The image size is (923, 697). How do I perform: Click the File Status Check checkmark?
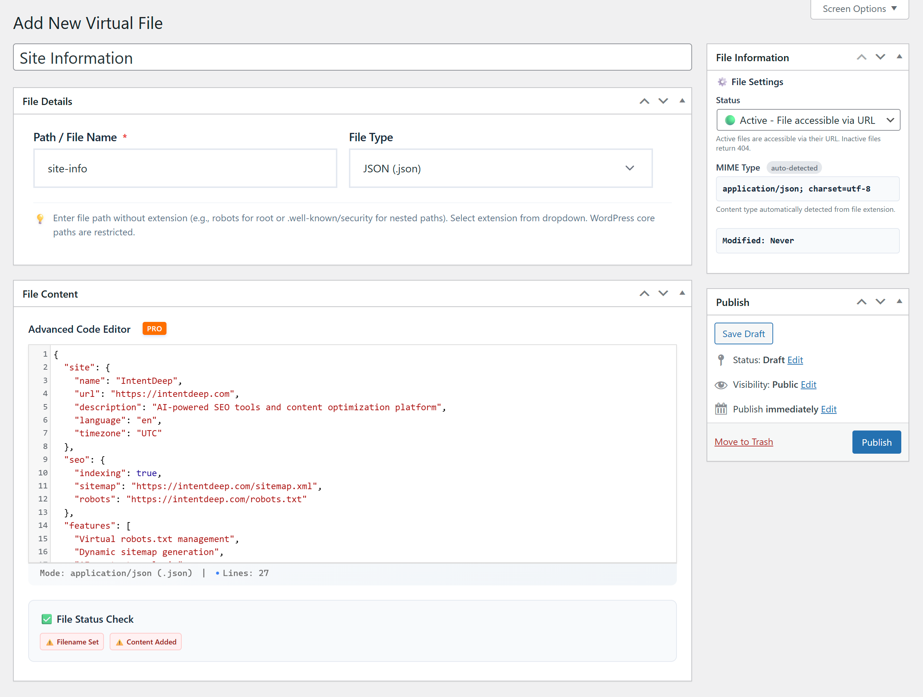(x=47, y=619)
